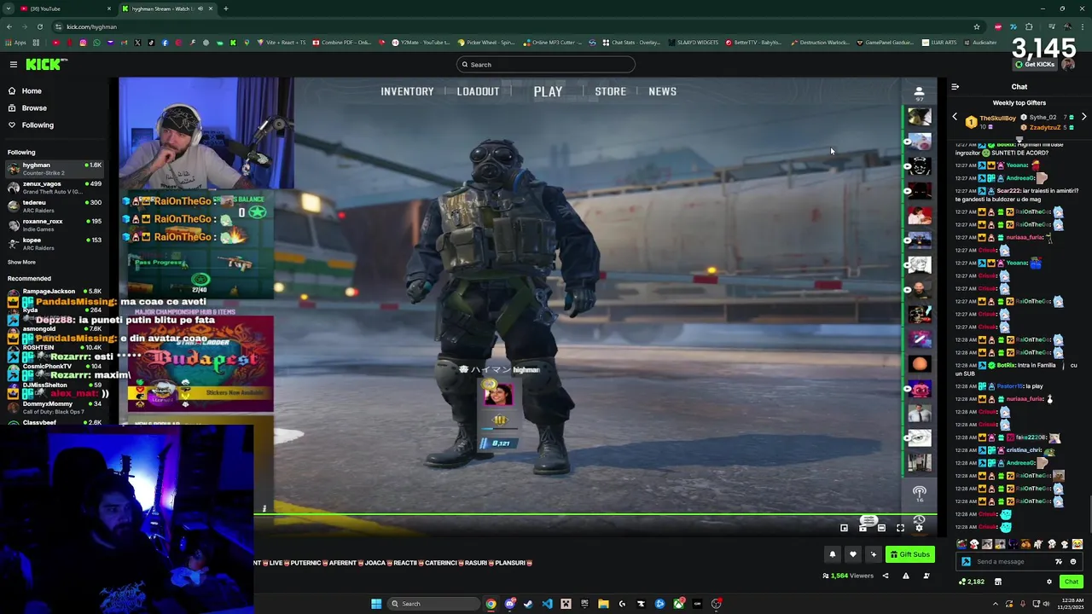This screenshot has height=614, width=1092.
Task: Open Visual Studio Code from the taskbar
Action: pyautogui.click(x=547, y=604)
